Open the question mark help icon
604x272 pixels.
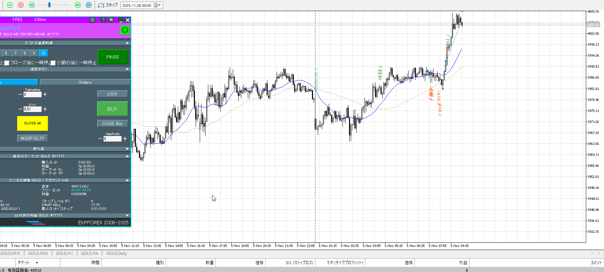coord(103,20)
